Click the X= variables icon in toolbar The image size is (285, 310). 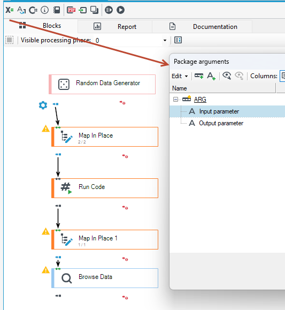click(x=9, y=10)
